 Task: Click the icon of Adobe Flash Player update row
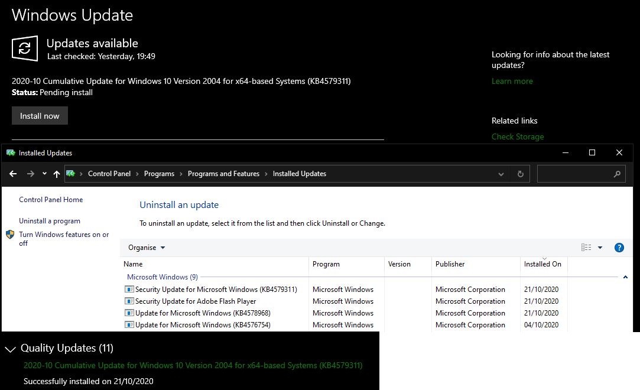click(129, 301)
